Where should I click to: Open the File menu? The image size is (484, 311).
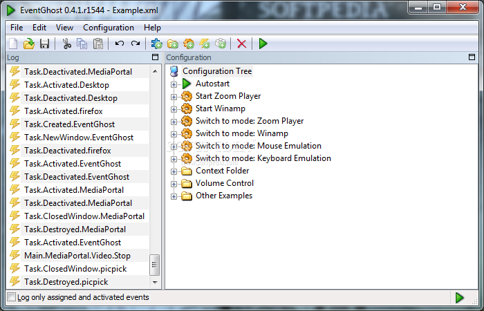coord(17,28)
